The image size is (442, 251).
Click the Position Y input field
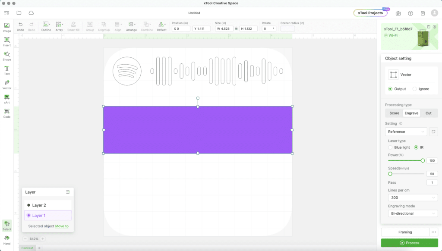pos(202,28)
